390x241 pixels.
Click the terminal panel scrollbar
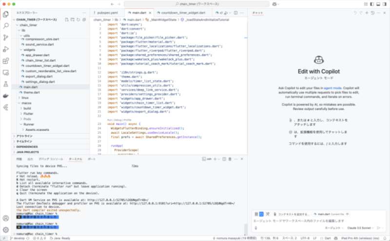coord(246,229)
